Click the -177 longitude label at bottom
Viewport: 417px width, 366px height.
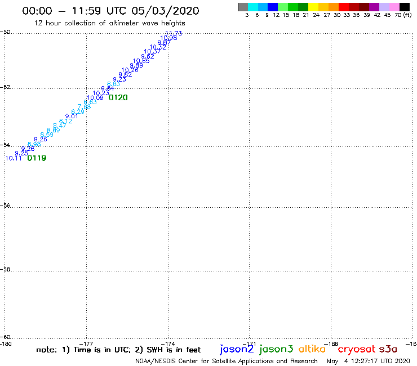pyautogui.click(x=86, y=343)
